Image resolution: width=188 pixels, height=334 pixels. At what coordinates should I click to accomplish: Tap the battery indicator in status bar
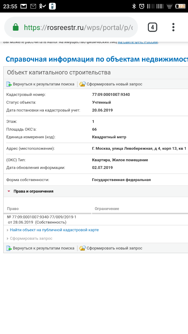[180, 7]
